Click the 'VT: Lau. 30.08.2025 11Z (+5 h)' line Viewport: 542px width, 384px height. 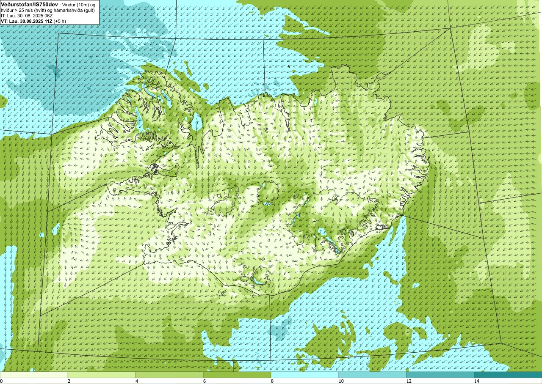(x=33, y=21)
